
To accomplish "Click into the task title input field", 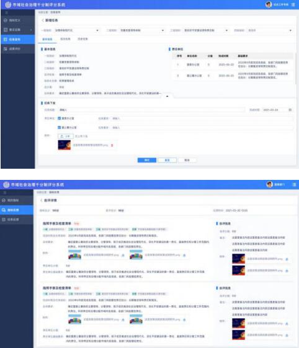I will [x=151, y=110].
